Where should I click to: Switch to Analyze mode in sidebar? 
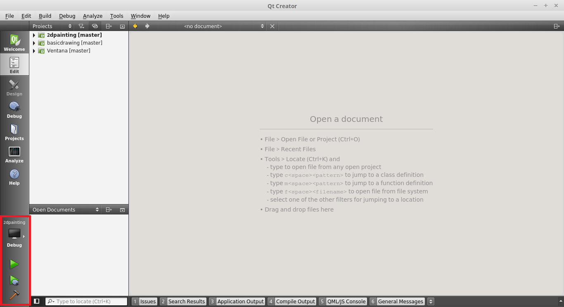[x=14, y=154]
